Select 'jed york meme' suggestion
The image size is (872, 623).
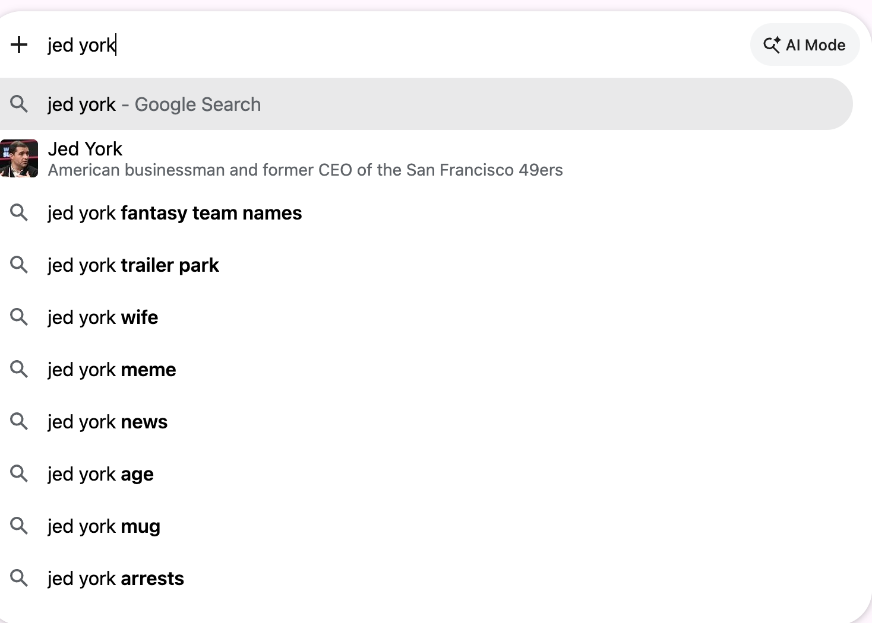(x=425, y=370)
